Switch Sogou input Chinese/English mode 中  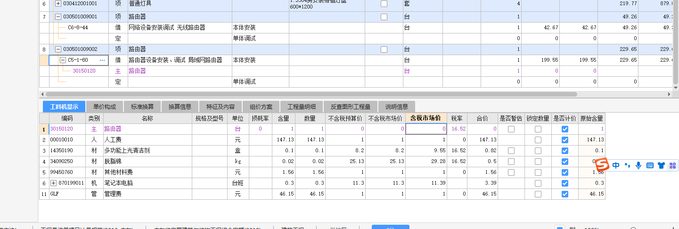(616, 165)
